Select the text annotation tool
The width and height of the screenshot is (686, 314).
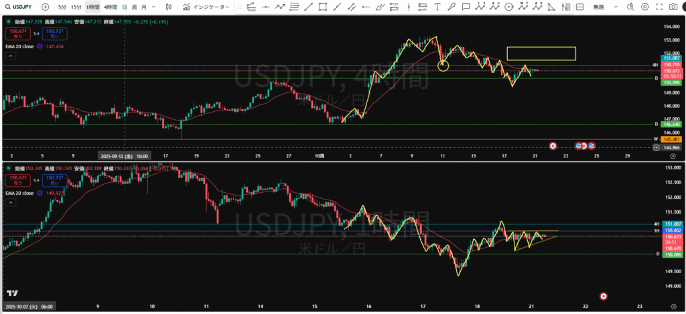pos(437,7)
